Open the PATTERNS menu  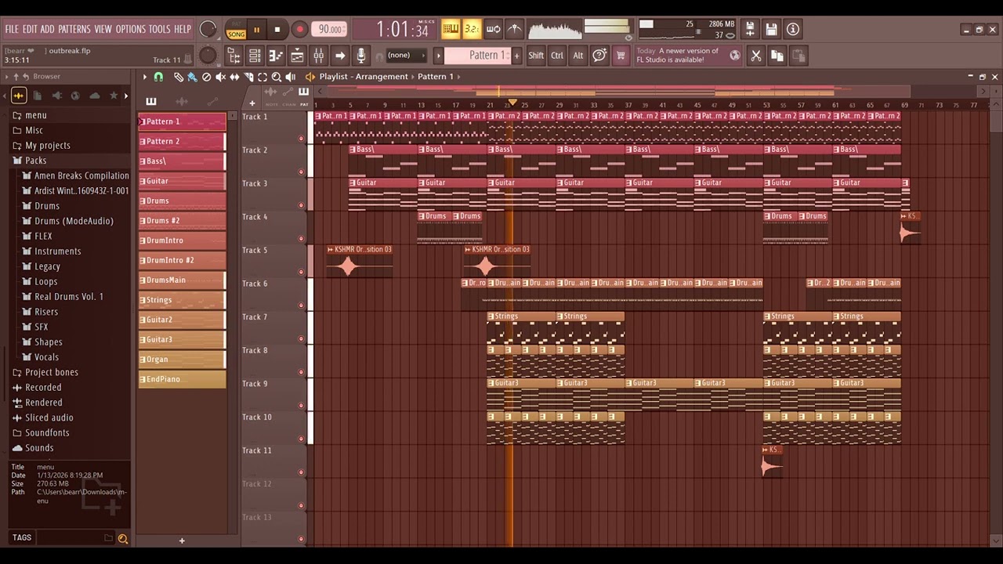(74, 29)
